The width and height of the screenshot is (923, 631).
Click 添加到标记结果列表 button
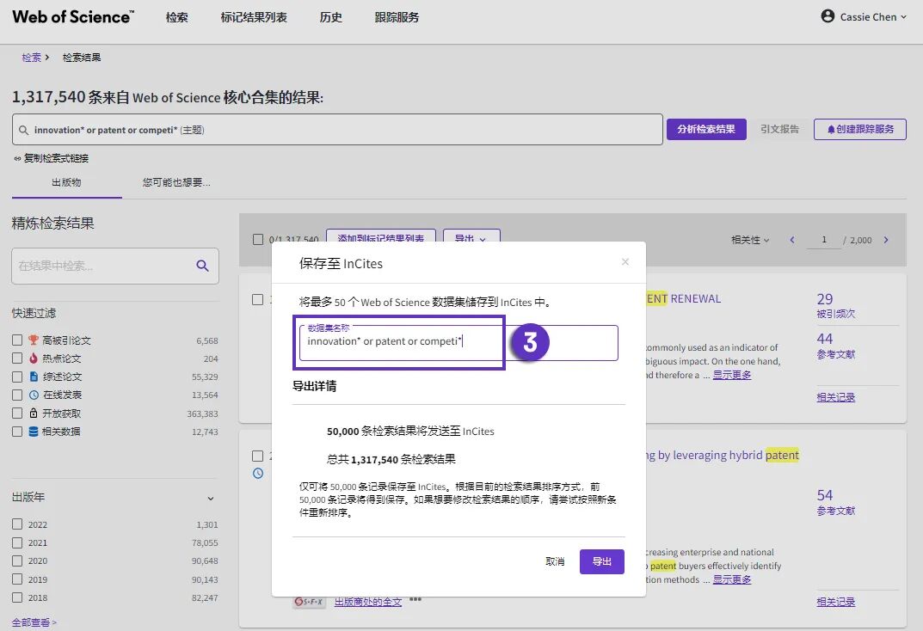click(381, 236)
